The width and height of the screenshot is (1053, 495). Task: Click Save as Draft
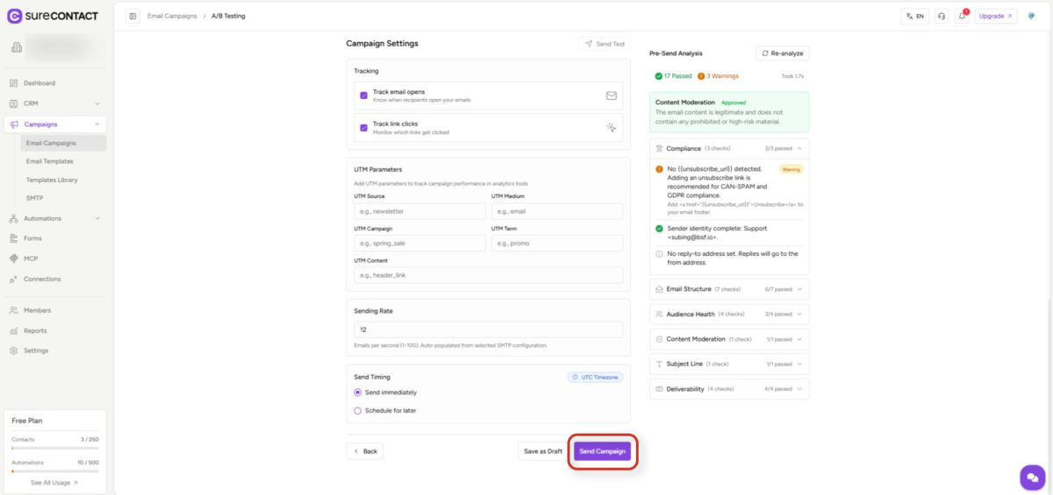pos(543,451)
